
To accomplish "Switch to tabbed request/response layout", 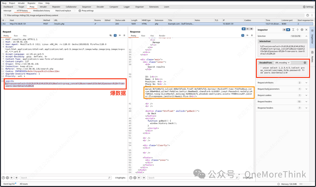I will click(251, 29).
